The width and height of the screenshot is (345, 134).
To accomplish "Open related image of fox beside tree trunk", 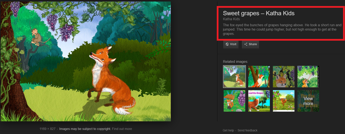I will click(259, 77).
